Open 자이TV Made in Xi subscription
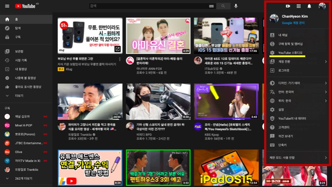The image size is (332, 187). [26, 161]
